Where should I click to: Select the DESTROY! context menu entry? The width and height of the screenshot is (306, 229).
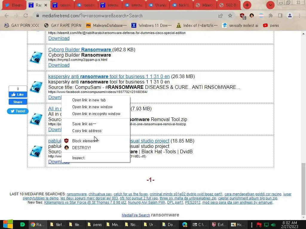click(96, 148)
